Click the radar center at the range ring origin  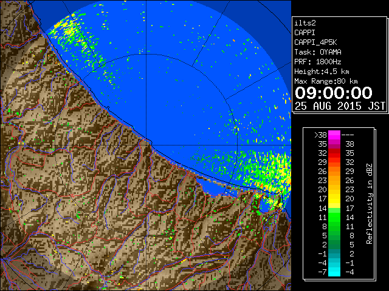[x=146, y=145]
